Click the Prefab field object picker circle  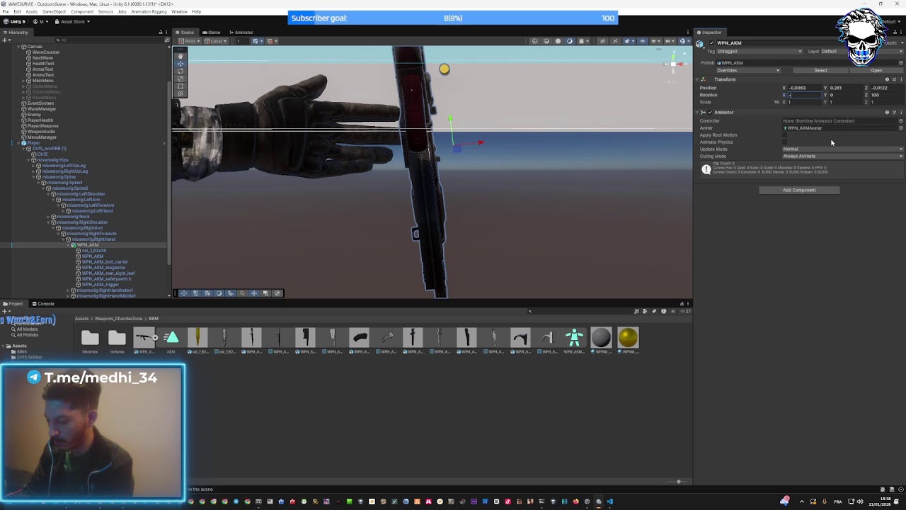click(x=901, y=63)
